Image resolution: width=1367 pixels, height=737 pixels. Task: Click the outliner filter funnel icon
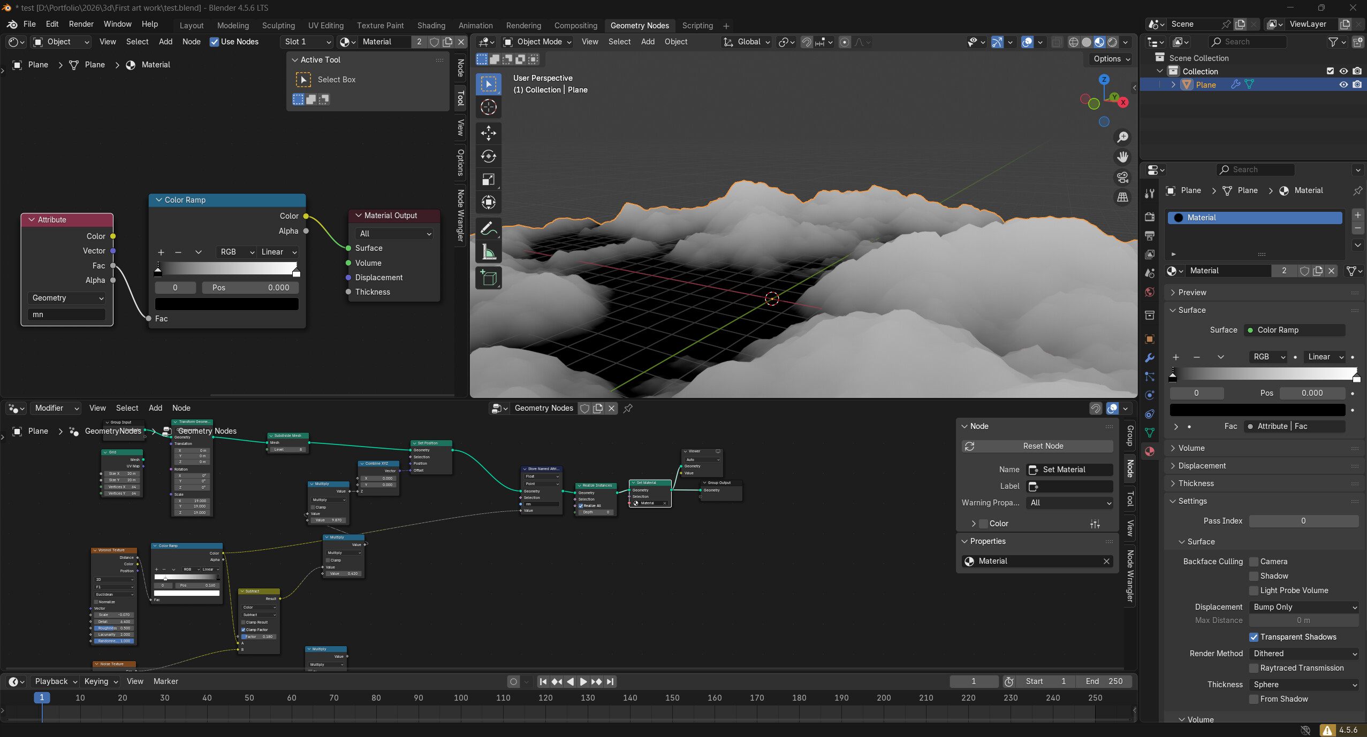tap(1333, 42)
